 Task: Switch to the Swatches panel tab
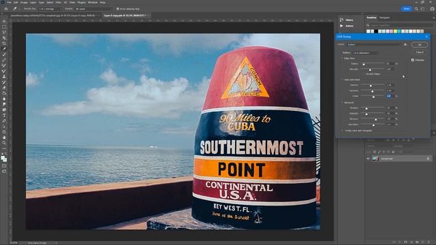click(x=371, y=18)
